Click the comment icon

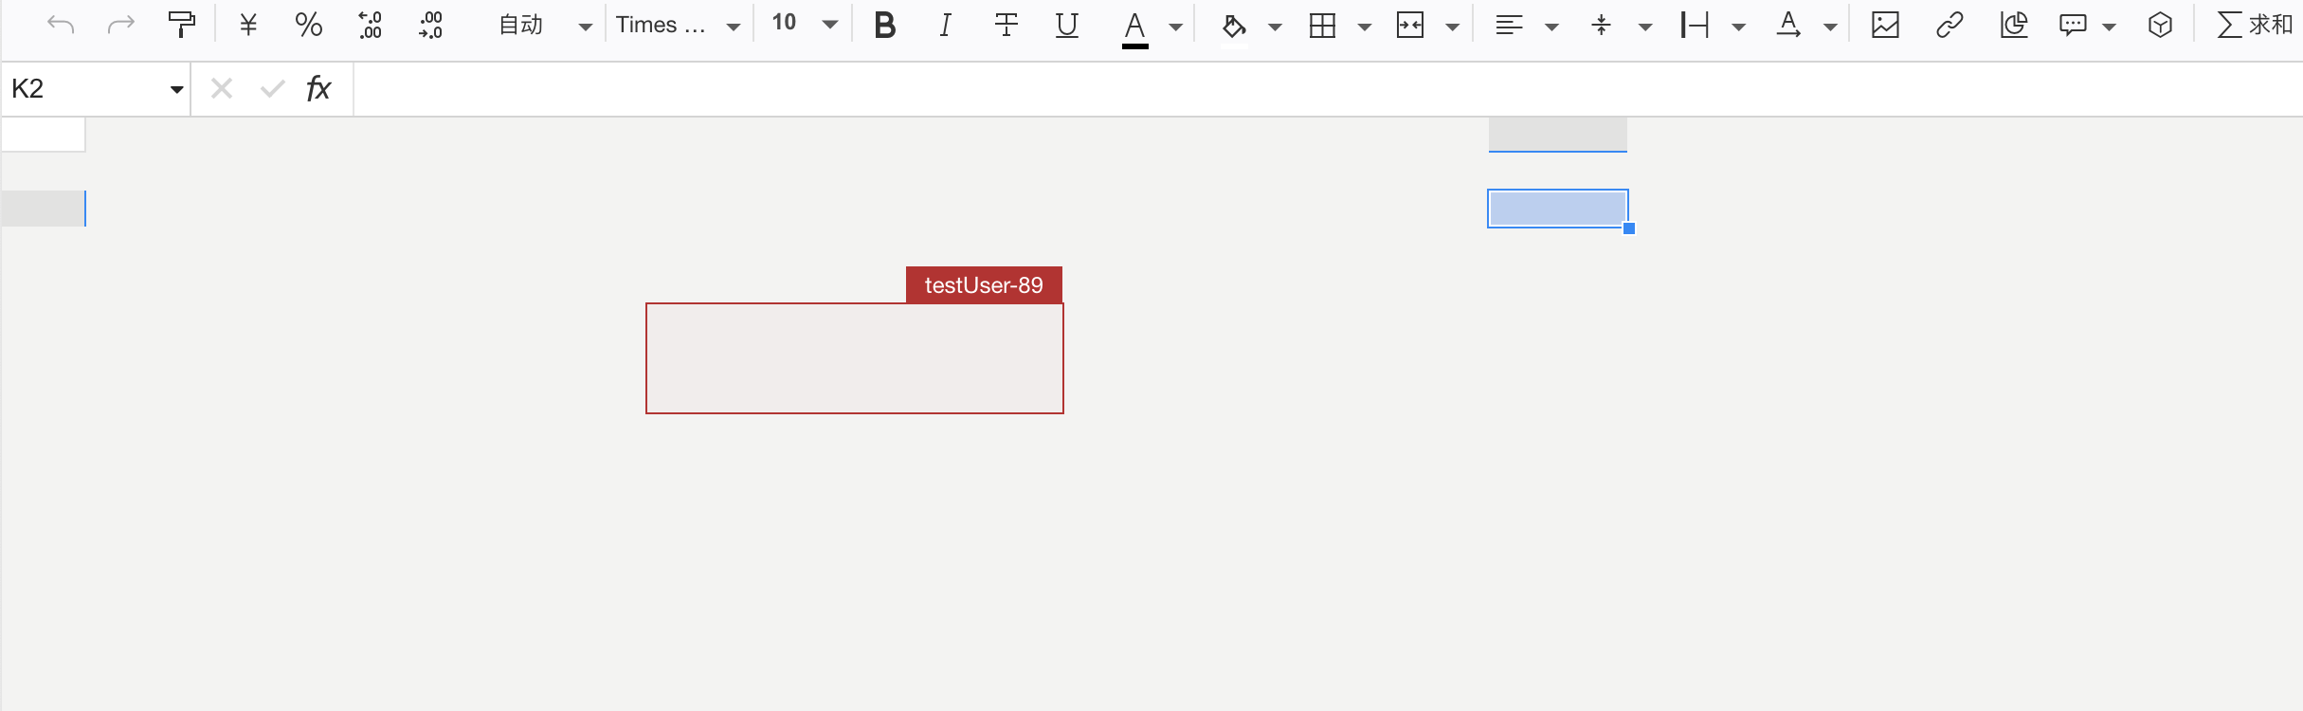click(2073, 25)
